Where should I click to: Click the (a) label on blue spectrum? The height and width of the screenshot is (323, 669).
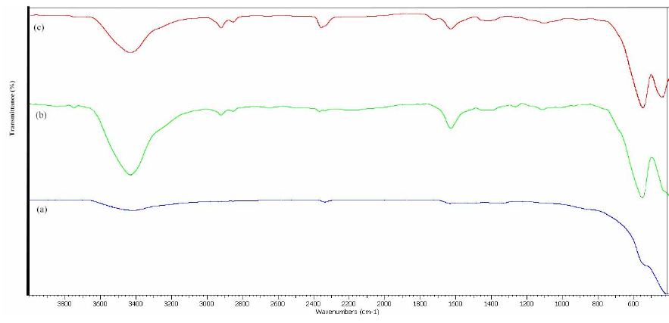pyautogui.click(x=40, y=213)
